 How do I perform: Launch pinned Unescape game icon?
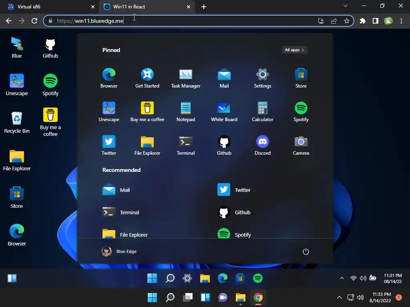tap(109, 108)
